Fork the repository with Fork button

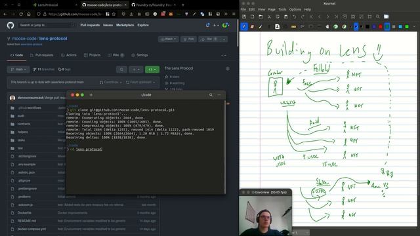[188, 39]
